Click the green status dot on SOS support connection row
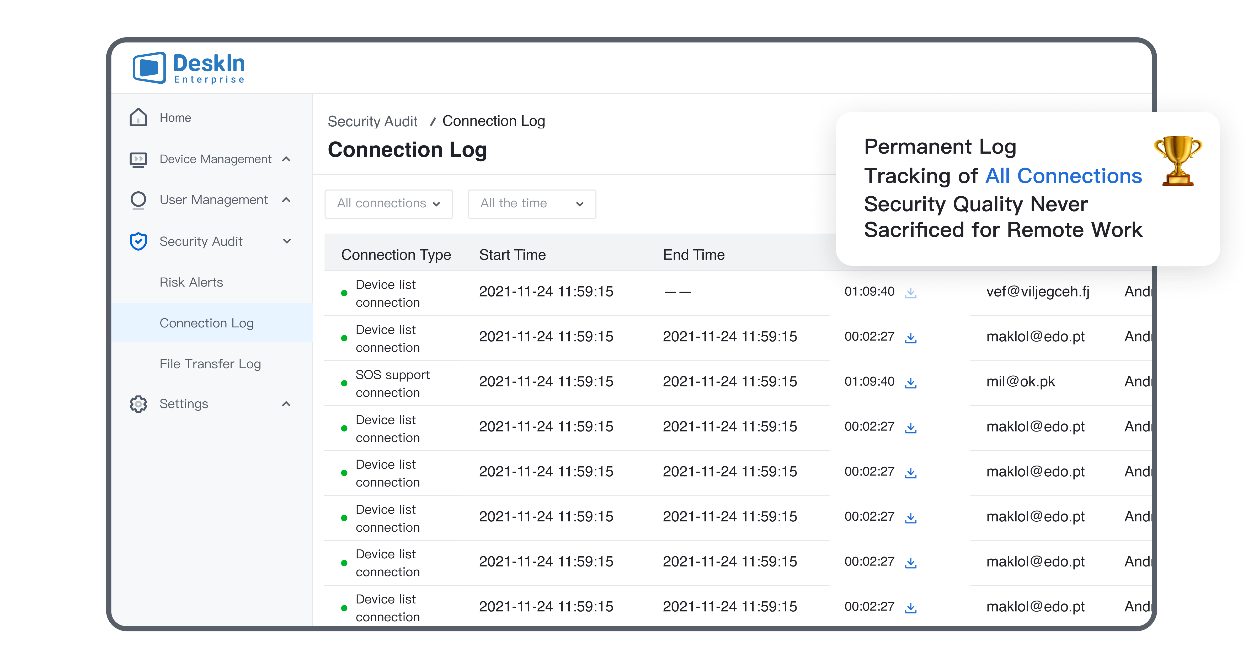1259x669 pixels. pos(344,383)
